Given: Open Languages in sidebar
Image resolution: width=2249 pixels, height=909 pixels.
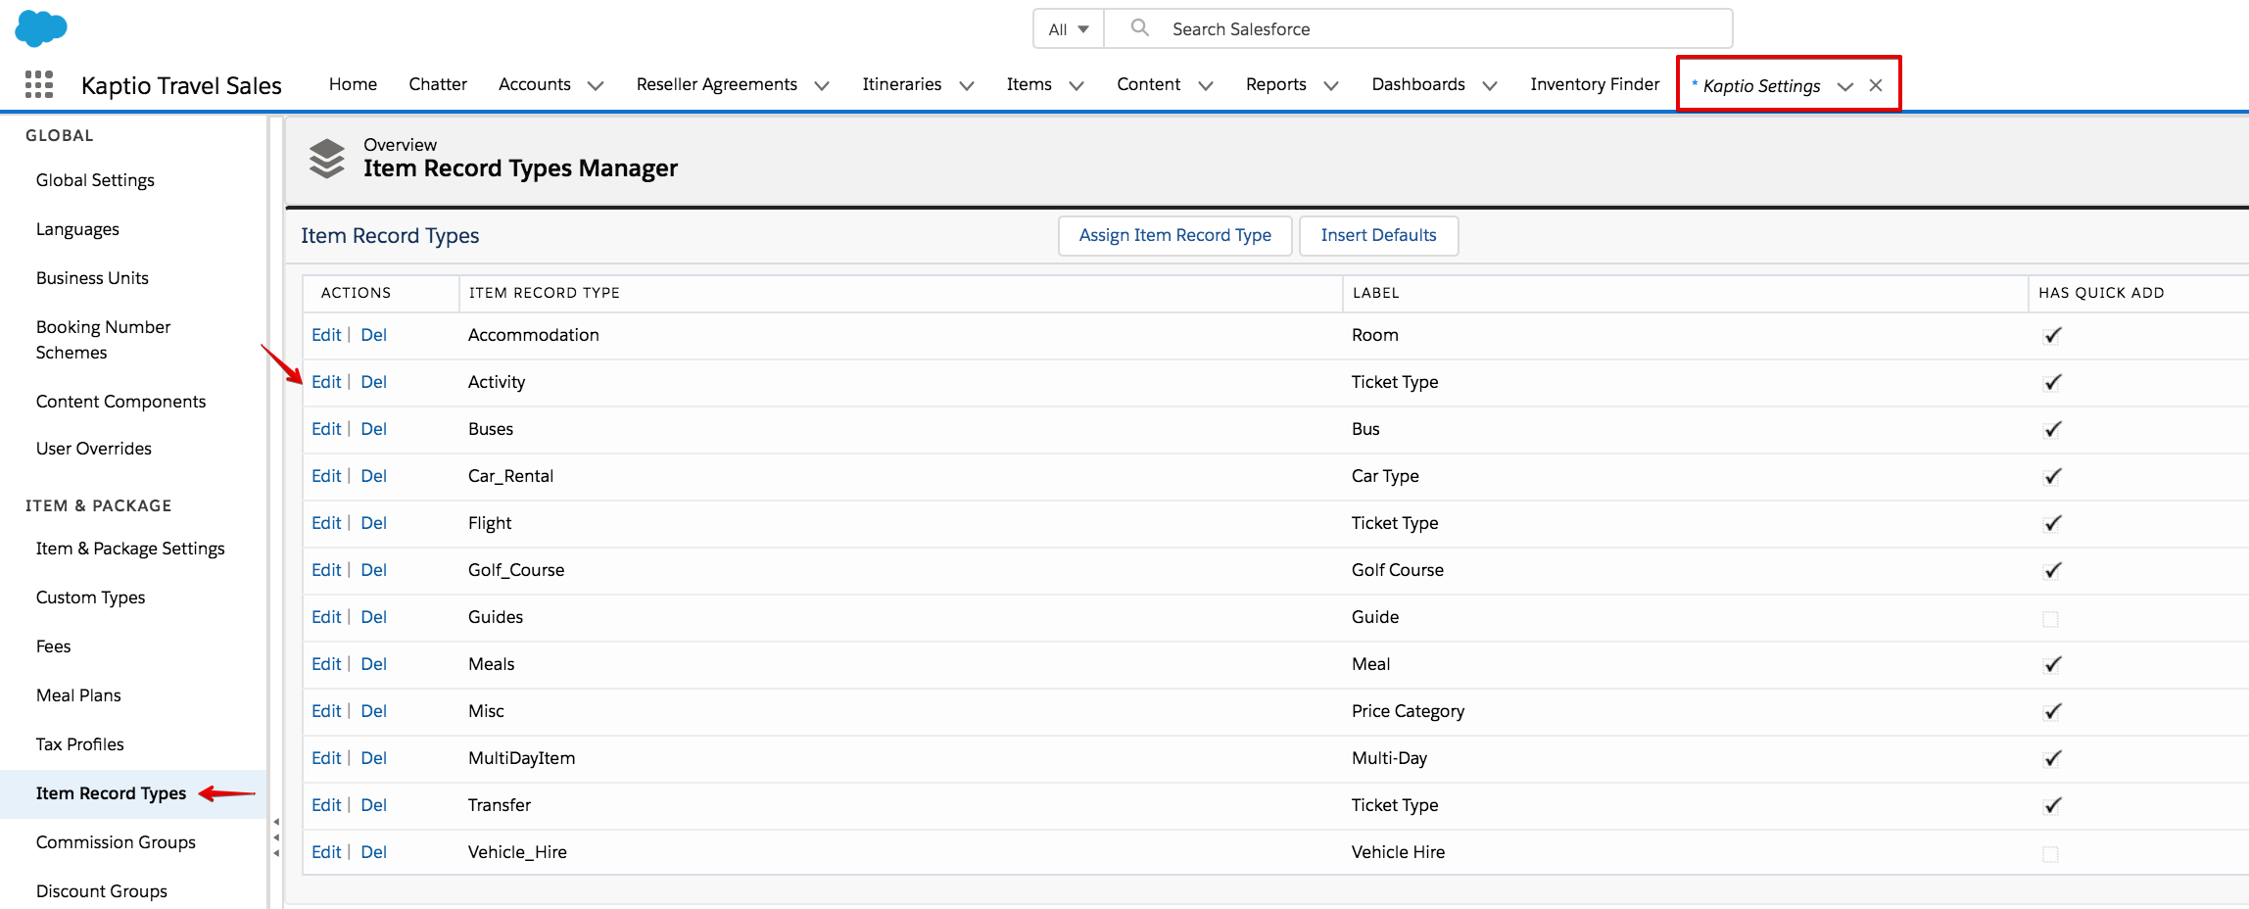Looking at the screenshot, I should [77, 229].
